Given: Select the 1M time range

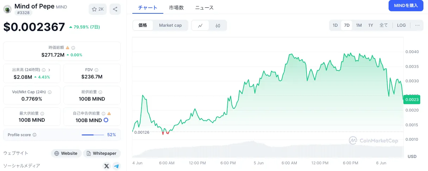Looking at the screenshot, I should coord(359,25).
